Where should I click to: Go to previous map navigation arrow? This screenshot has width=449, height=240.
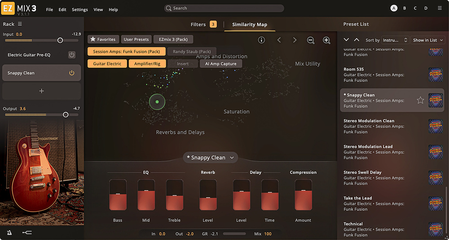279,40
